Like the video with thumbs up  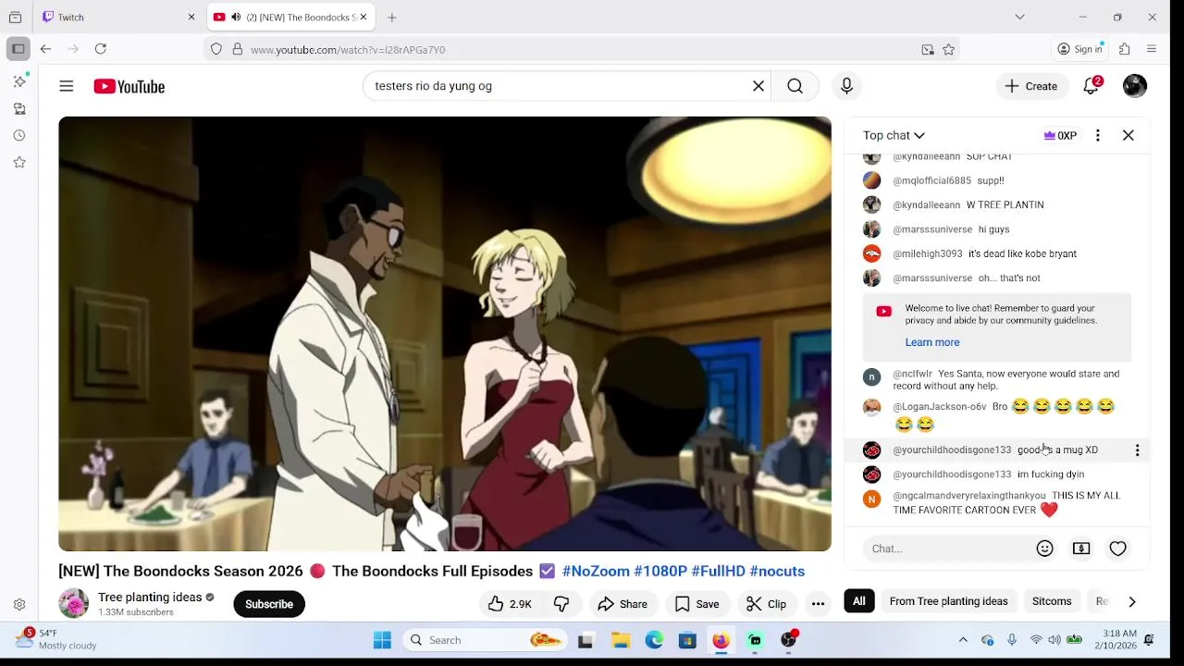click(x=510, y=604)
